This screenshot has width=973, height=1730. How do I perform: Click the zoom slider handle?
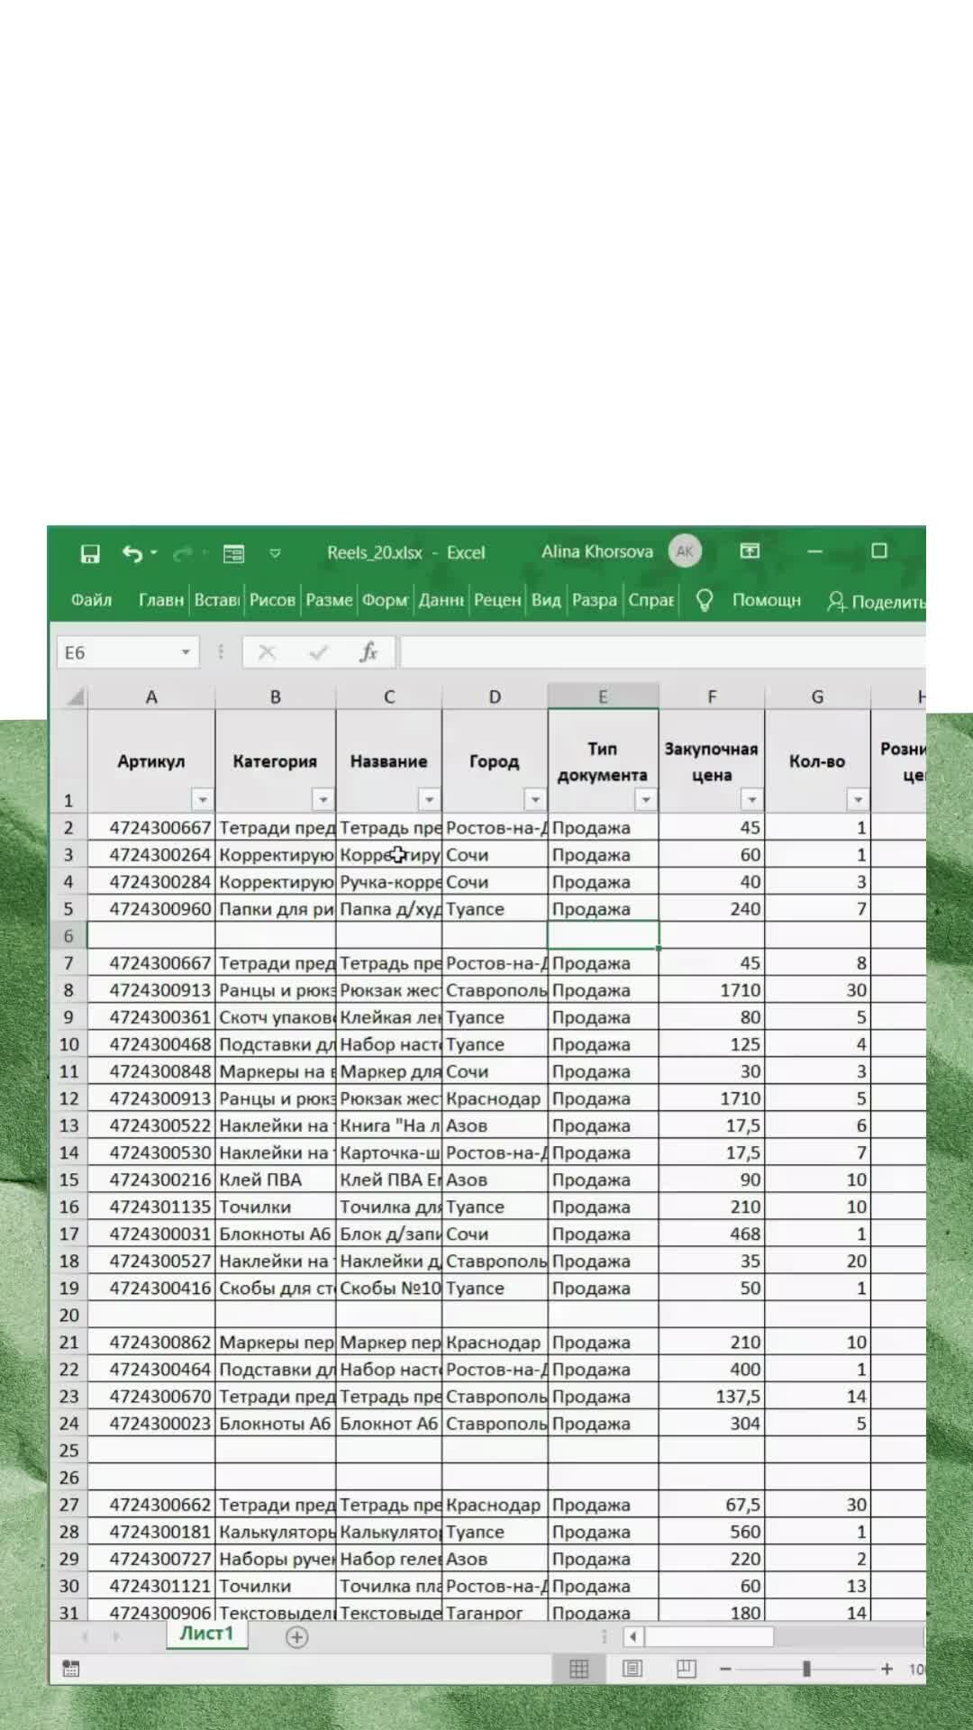pos(806,1670)
